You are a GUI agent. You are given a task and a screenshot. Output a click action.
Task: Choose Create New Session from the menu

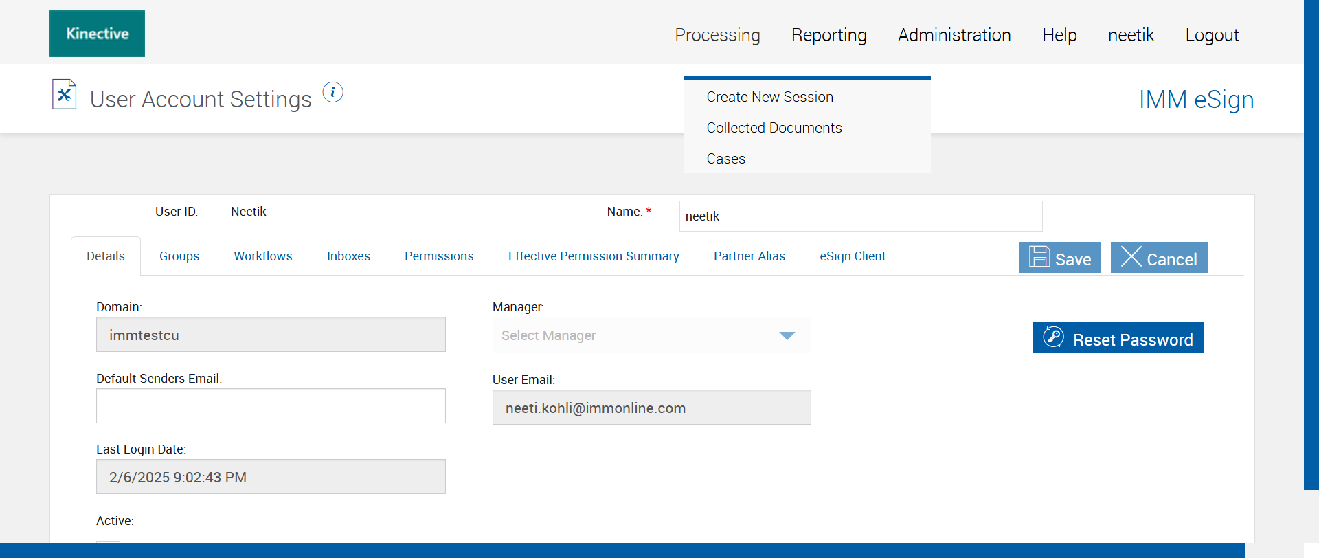(769, 97)
